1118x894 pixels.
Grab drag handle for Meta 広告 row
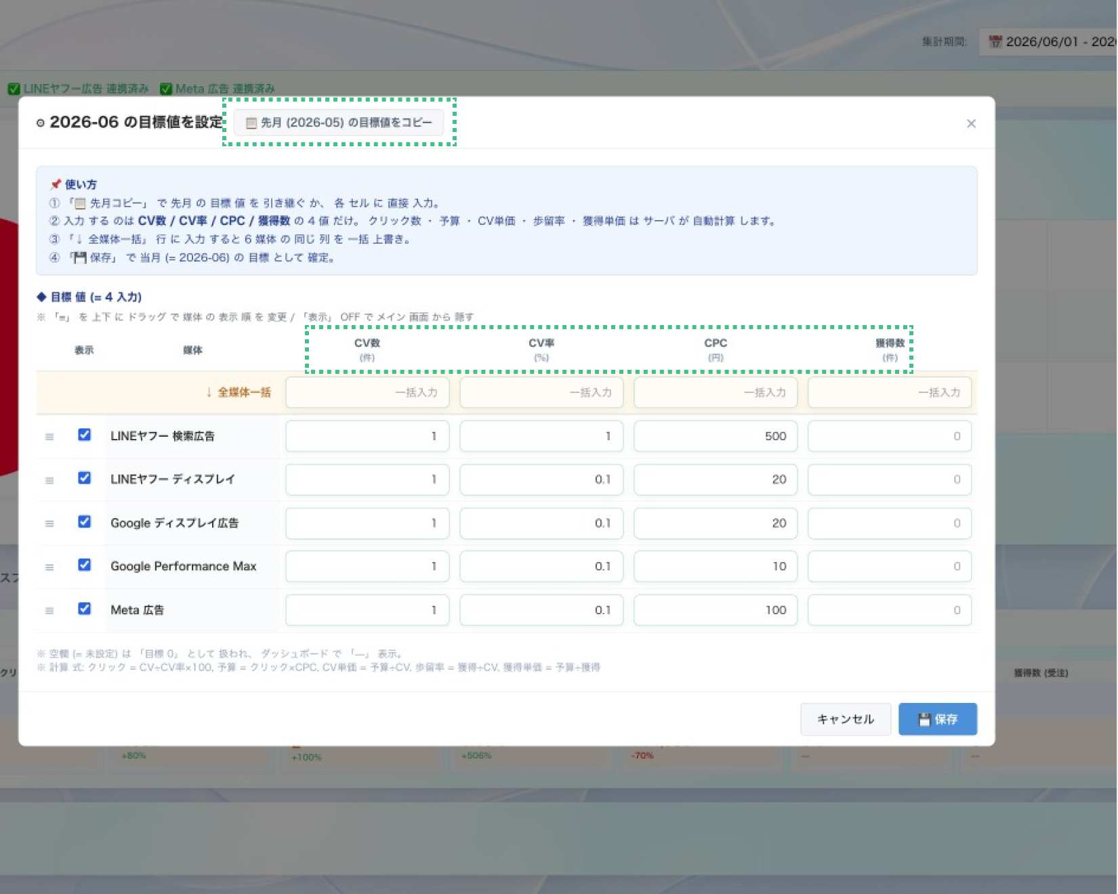[x=49, y=610]
